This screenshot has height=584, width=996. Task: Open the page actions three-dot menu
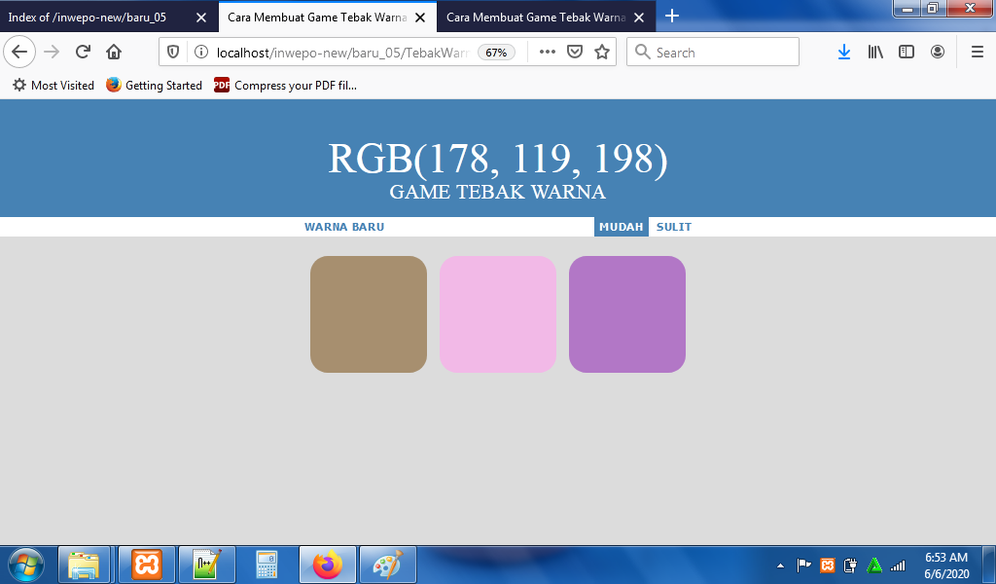[548, 53]
